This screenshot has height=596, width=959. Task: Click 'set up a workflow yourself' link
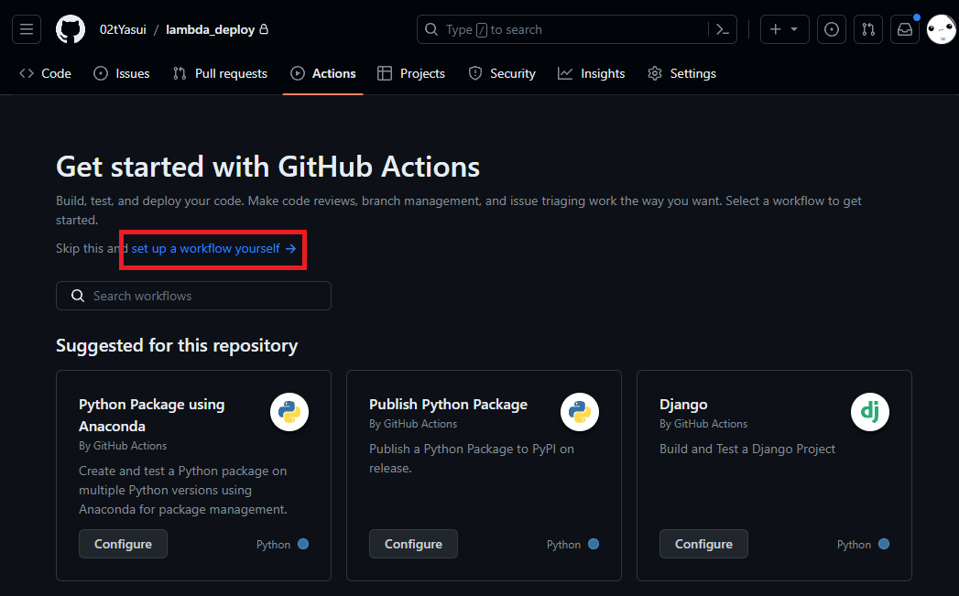pos(213,249)
